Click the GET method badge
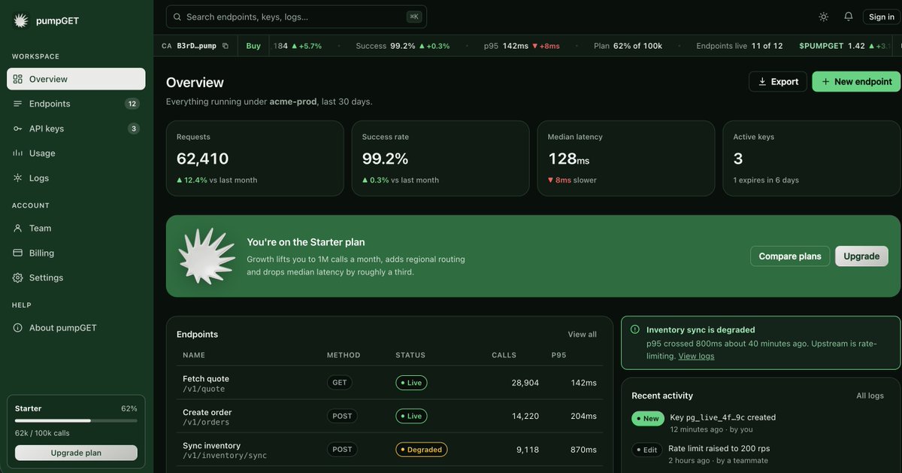Viewport: 902px width, 473px height. 340,383
